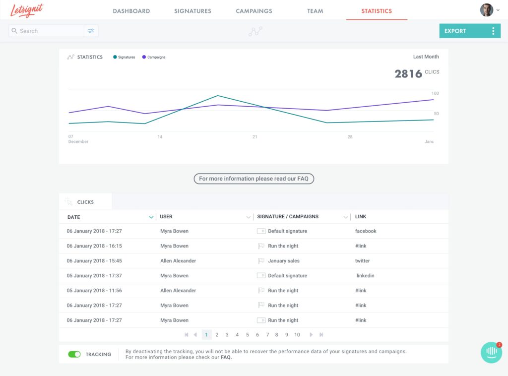
Task: Expand the User column filter dropdown
Action: pos(249,217)
